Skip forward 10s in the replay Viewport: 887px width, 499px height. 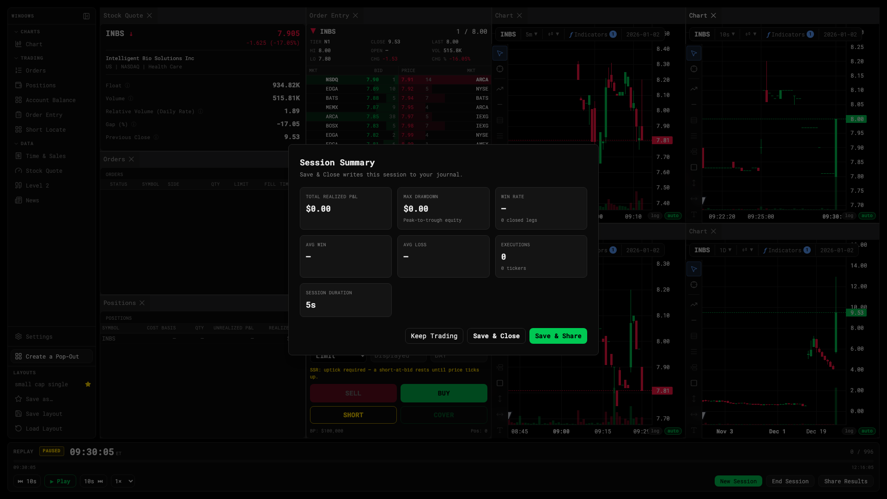click(93, 481)
